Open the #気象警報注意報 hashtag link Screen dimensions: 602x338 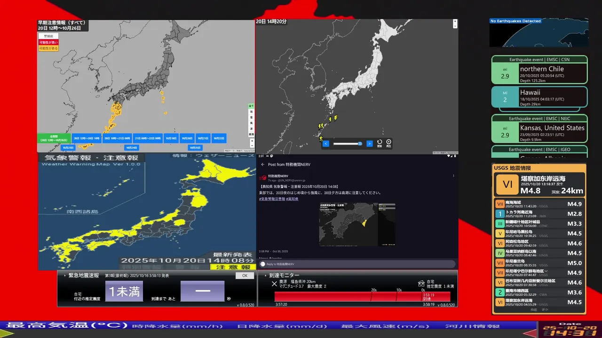pos(272,199)
